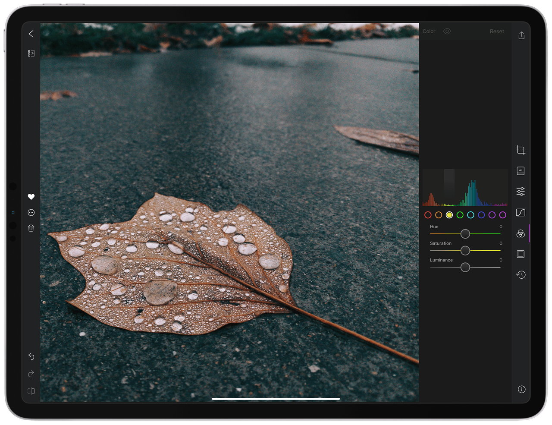Select the green color channel
Image resolution: width=552 pixels, height=425 pixels.
click(460, 215)
